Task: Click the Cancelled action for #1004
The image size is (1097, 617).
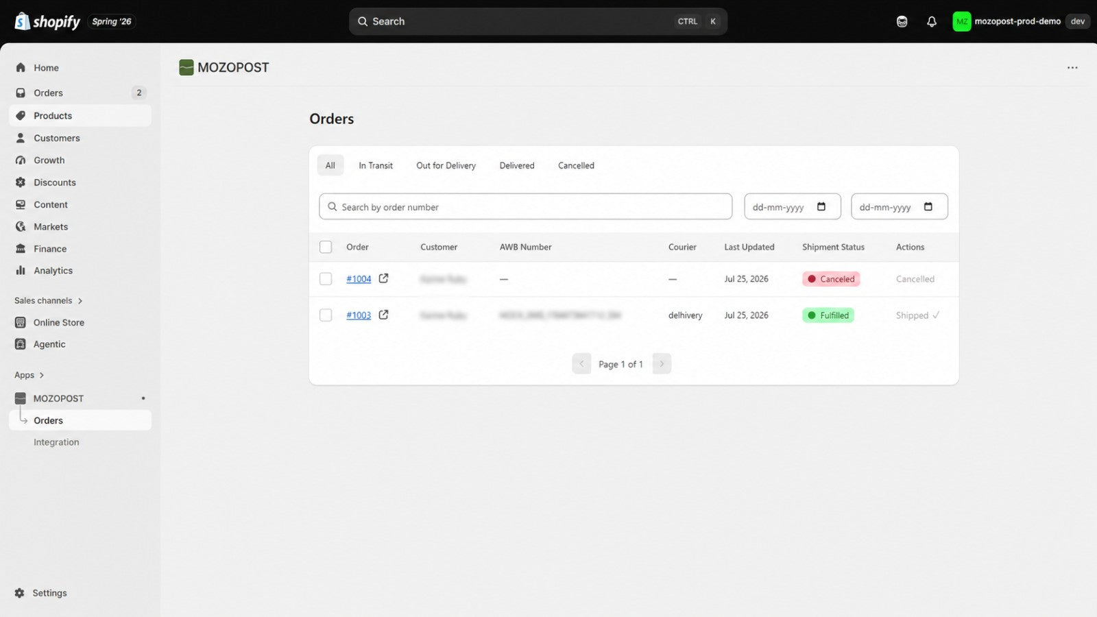Action: (x=915, y=279)
